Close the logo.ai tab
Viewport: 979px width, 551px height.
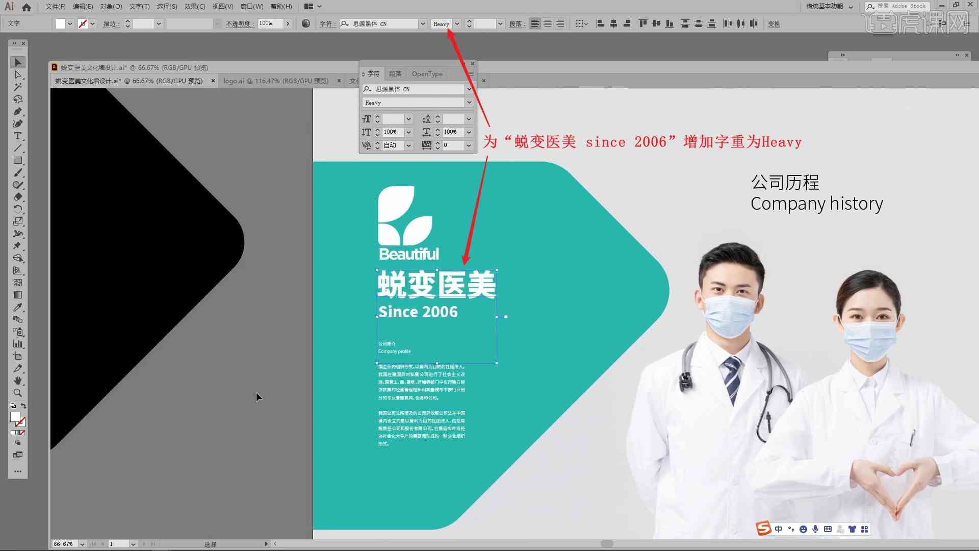tap(339, 81)
